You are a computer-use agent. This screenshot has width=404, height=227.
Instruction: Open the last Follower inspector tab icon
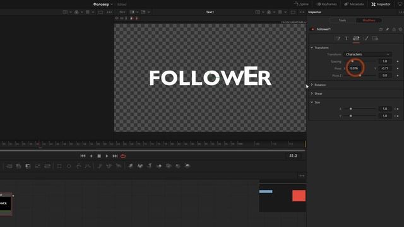[375, 38]
